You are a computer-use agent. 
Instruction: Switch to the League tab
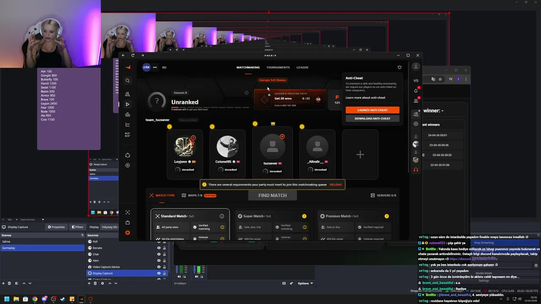[302, 67]
